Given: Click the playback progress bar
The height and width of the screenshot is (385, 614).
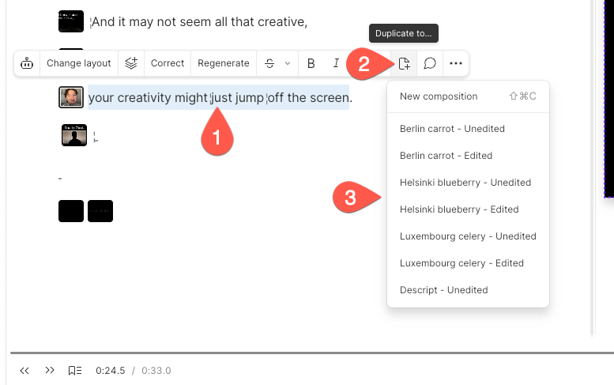Looking at the screenshot, I should [312, 353].
